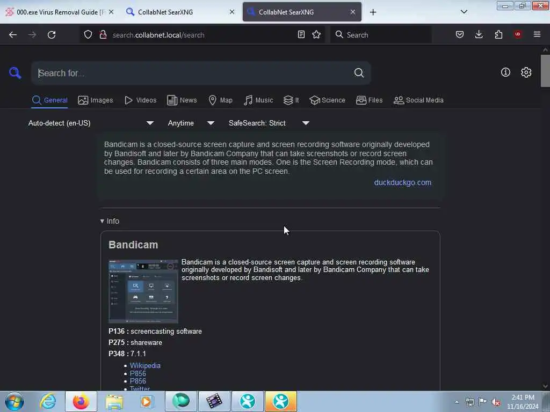The height and width of the screenshot is (412, 550).
Task: Open the second P856 link
Action: [138, 381]
